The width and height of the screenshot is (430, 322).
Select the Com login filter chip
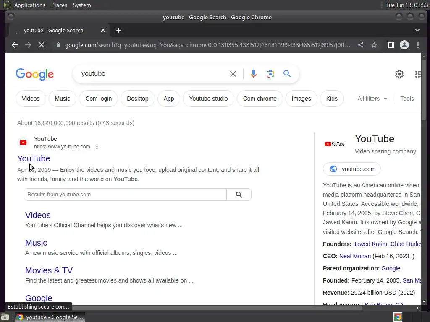tap(98, 99)
